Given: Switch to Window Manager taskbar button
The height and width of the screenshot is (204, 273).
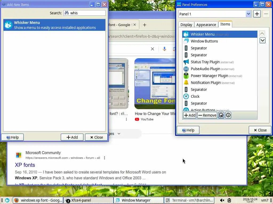Looking at the screenshot, I should point(139,200).
